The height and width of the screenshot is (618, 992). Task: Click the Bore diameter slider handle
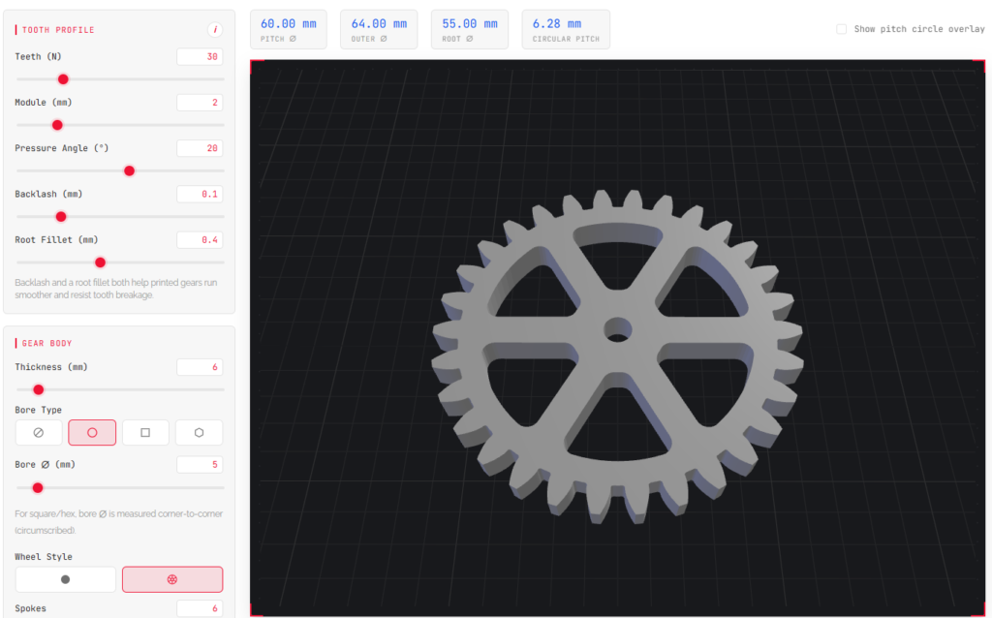tap(38, 487)
